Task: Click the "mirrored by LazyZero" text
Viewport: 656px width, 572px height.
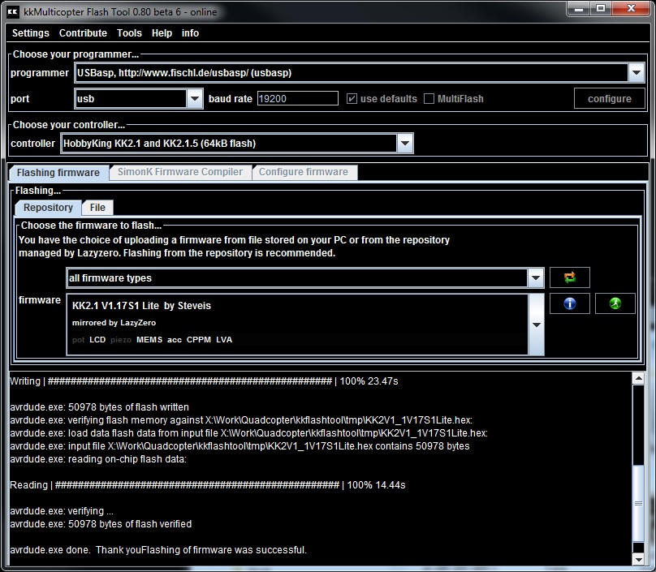Action: tap(114, 323)
